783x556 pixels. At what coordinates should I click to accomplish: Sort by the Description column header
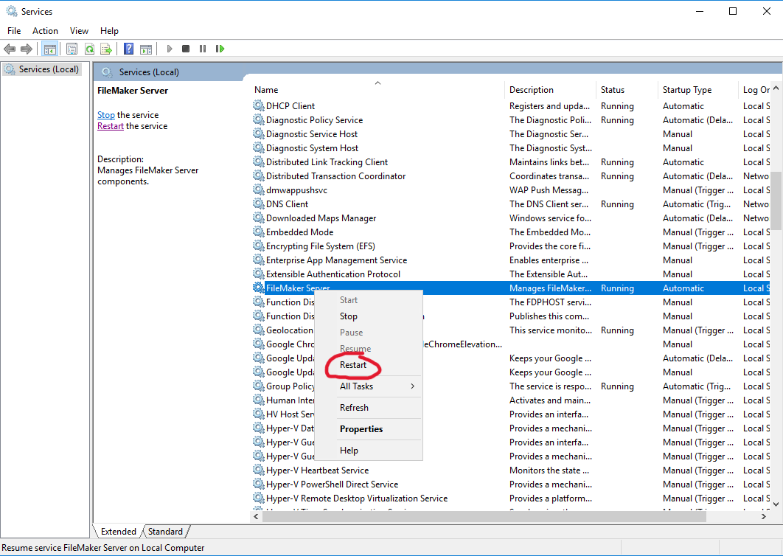(550, 90)
